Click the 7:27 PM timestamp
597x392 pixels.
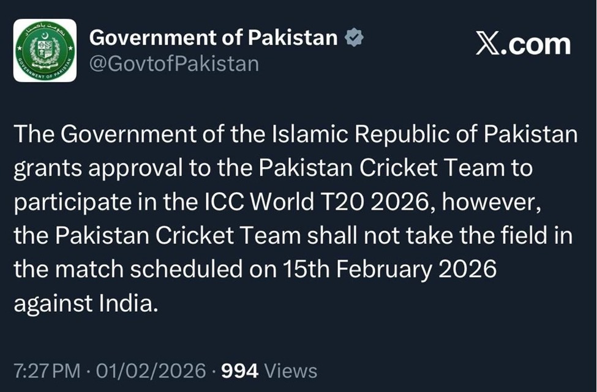(45, 371)
